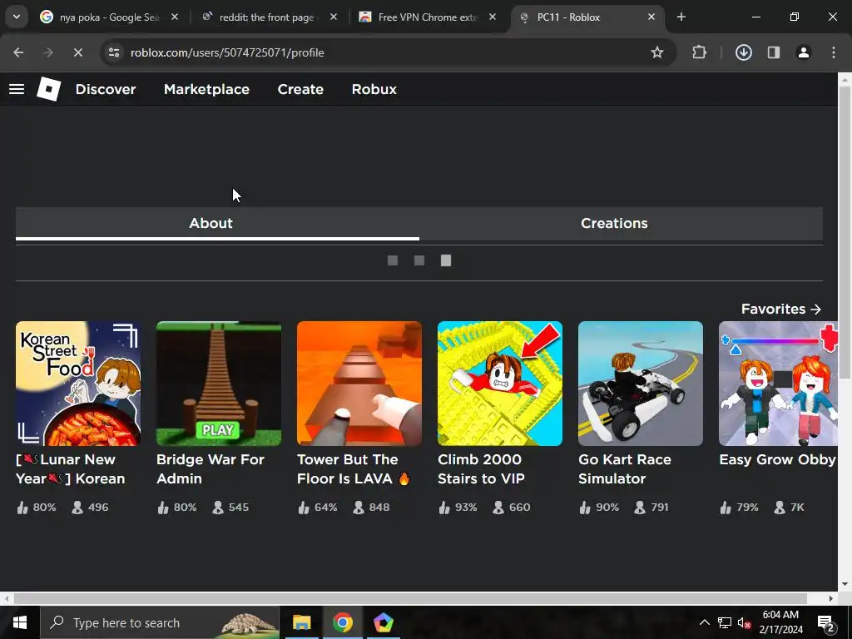Click the 660 players count under Climb 2000 Stairs
Screen dimensions: 852x639
click(x=512, y=508)
